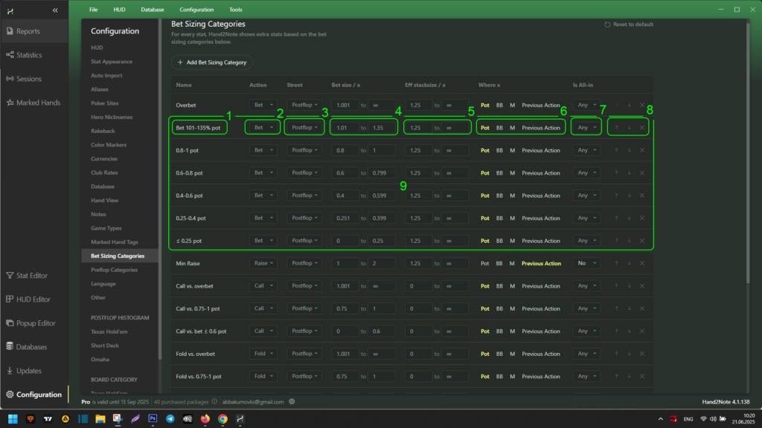The width and height of the screenshot is (762, 428).
Task: Move the Min Raise row up
Action: click(615, 263)
